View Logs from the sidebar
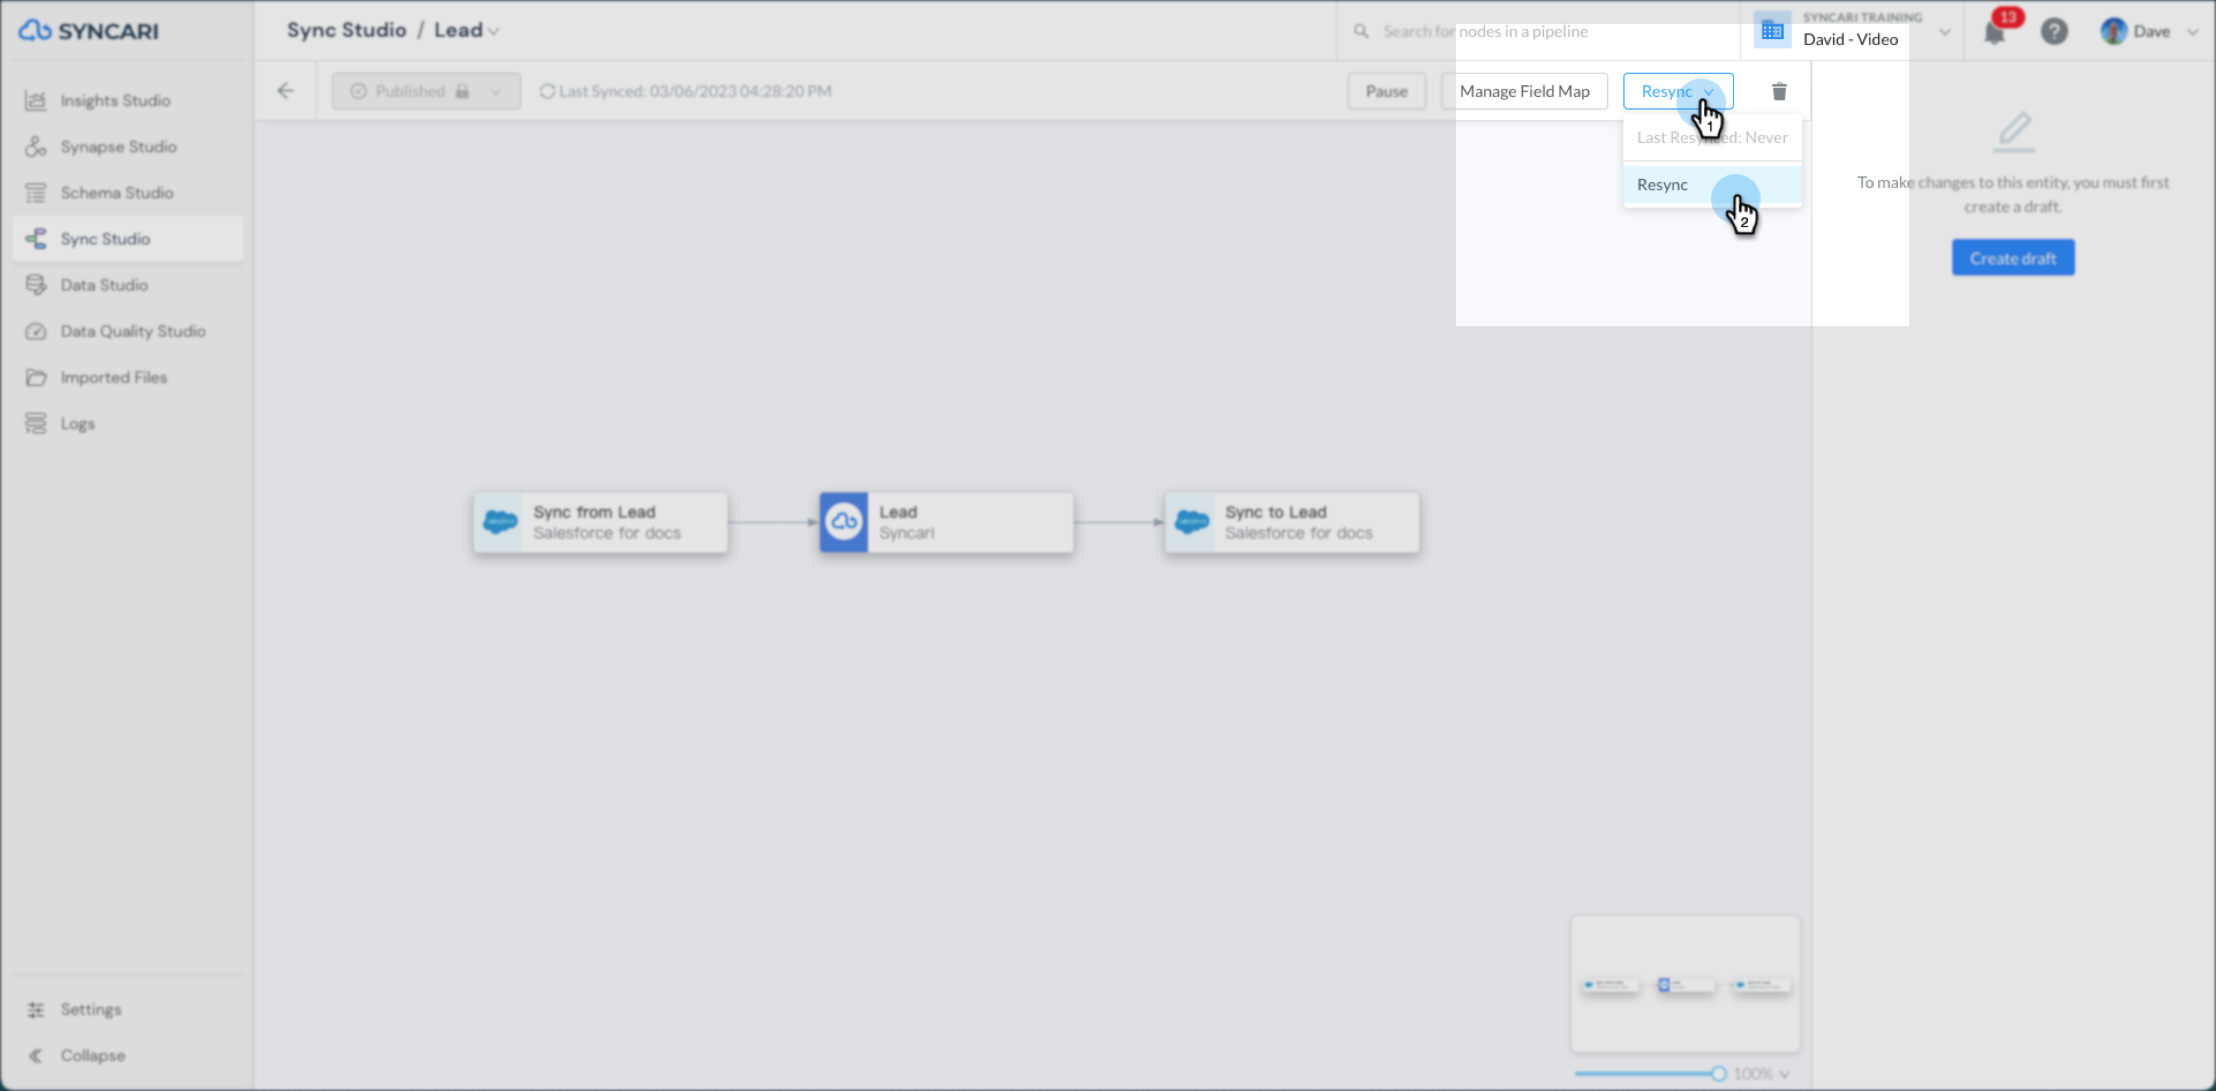 (77, 423)
